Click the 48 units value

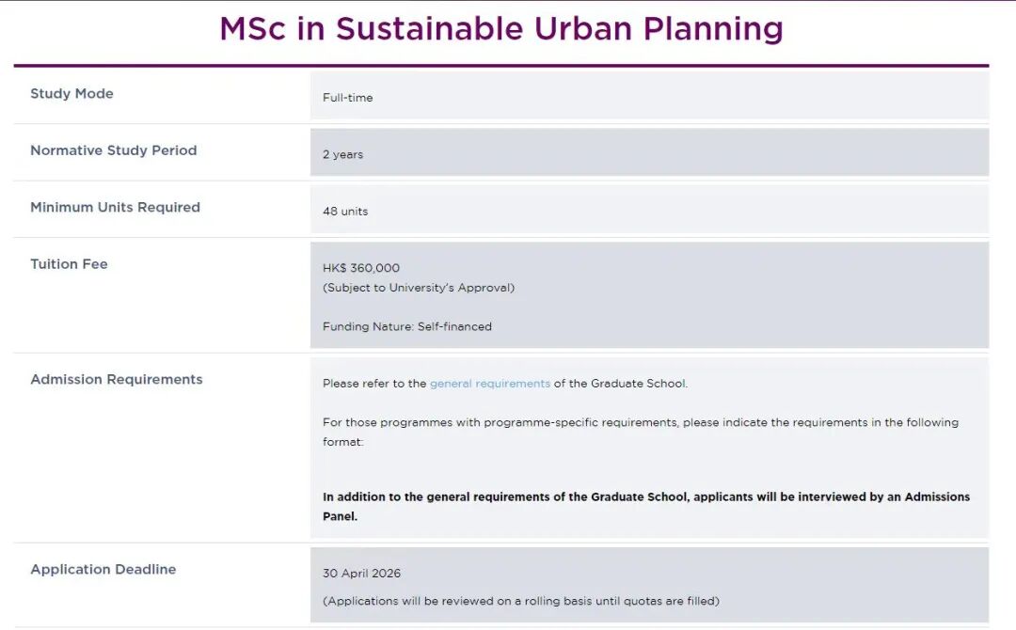click(x=345, y=211)
